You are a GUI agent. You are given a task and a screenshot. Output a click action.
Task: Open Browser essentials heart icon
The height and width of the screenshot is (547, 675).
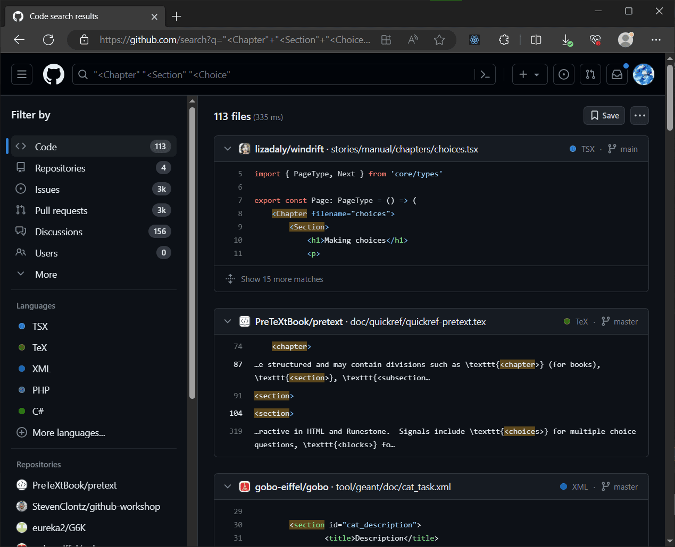point(595,40)
